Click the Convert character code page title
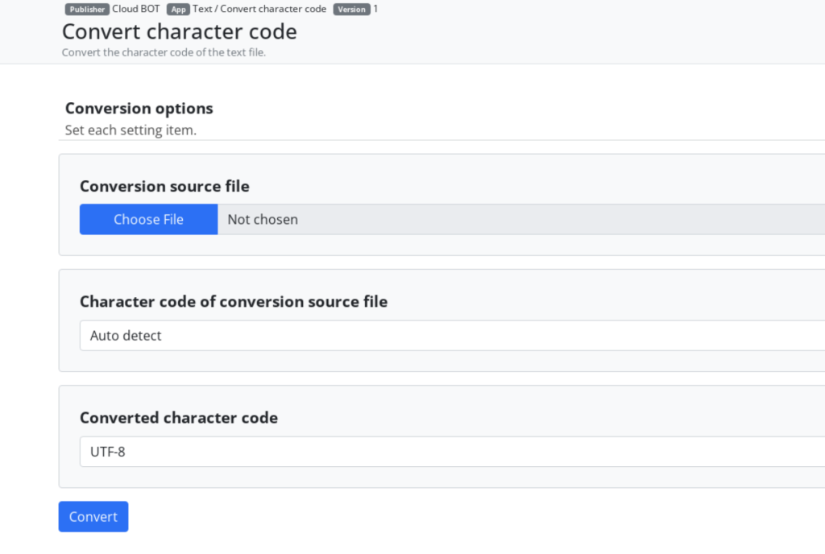The height and width of the screenshot is (554, 825). click(180, 31)
